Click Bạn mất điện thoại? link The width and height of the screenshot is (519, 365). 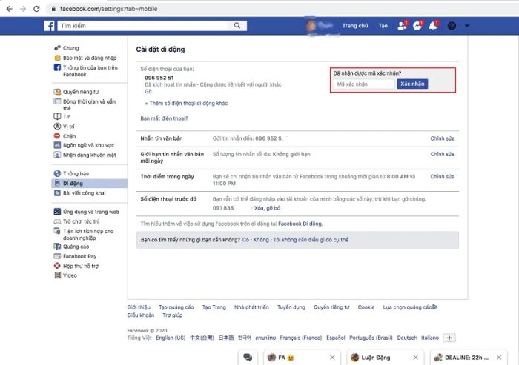(164, 118)
